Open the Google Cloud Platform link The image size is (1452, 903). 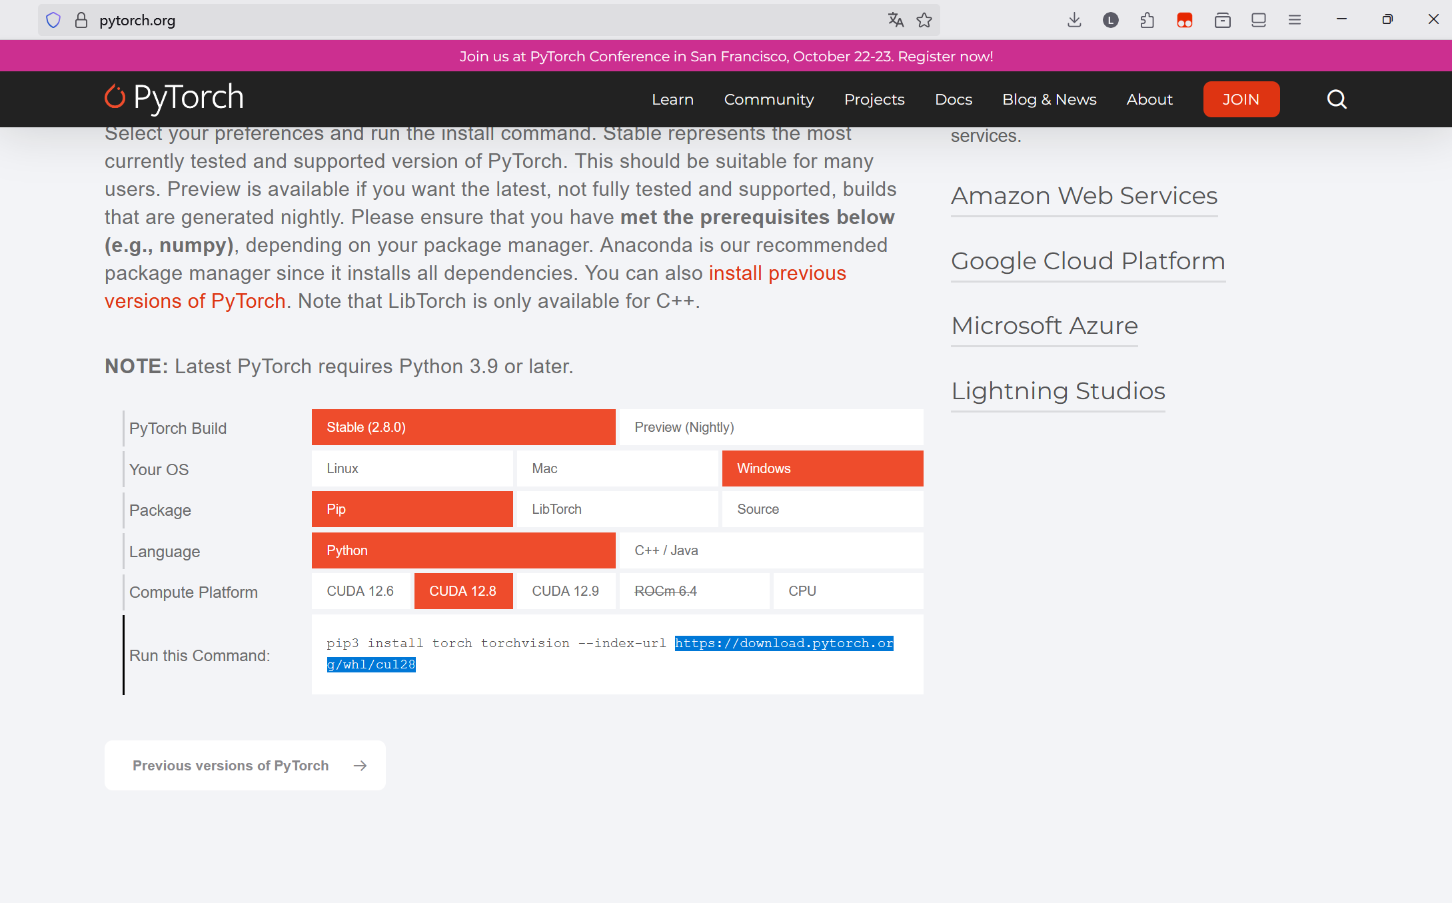pyautogui.click(x=1088, y=261)
